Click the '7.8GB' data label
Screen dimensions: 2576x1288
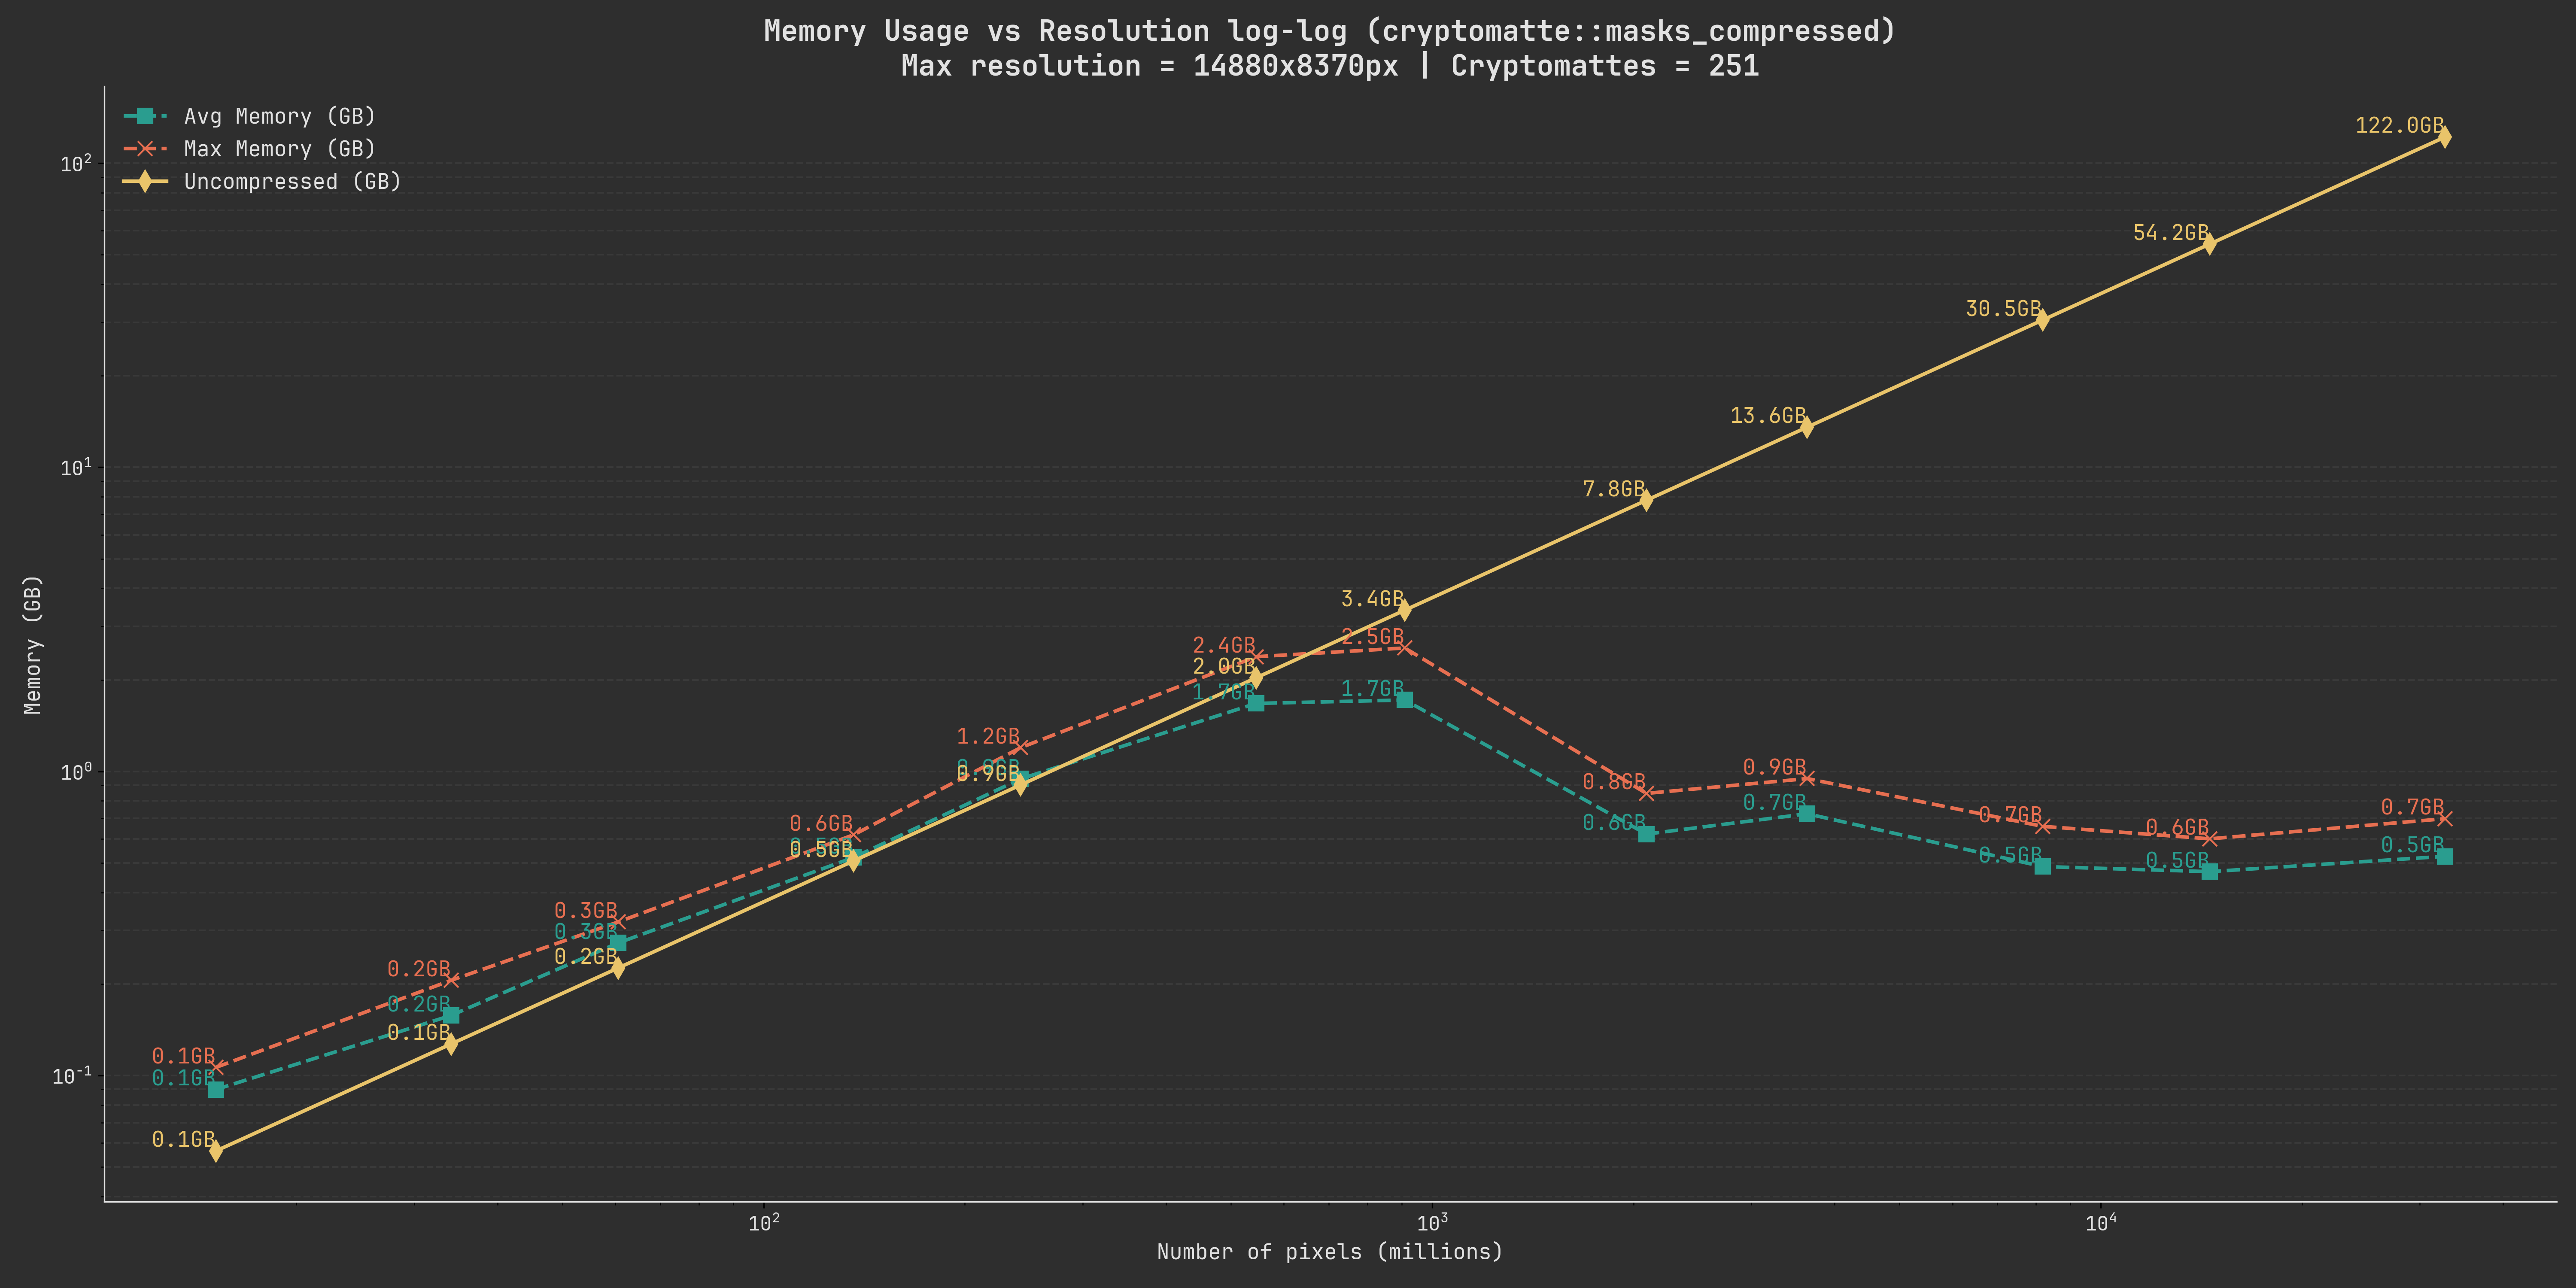(1614, 489)
